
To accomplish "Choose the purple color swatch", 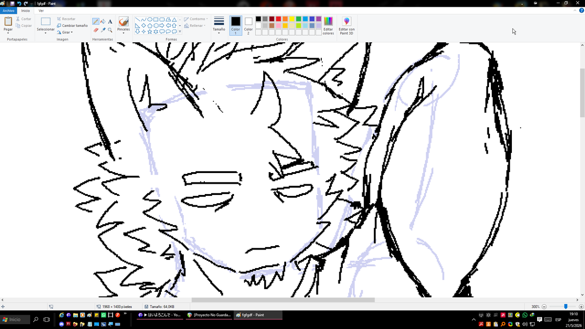I will 318,19.
